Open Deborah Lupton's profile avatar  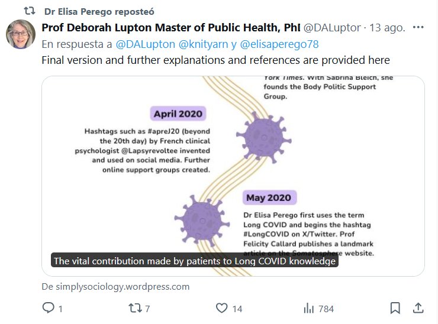[21, 34]
